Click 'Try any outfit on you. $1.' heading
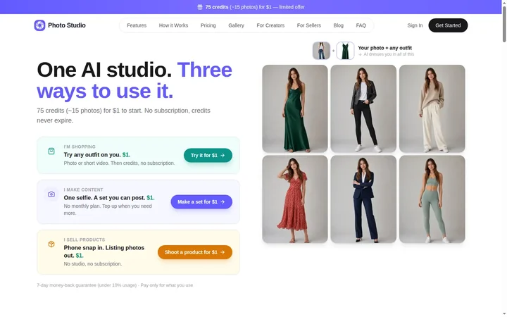This screenshot has width=507, height=317. (97, 154)
